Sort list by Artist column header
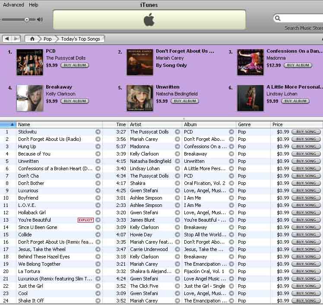The width and height of the screenshot is (323, 305). (x=155, y=124)
